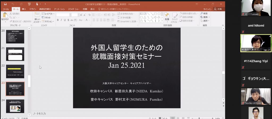Toggle Italic formatting button
Image resolution: width=272 pixels, height=119 pixels.
[x=61, y=20]
